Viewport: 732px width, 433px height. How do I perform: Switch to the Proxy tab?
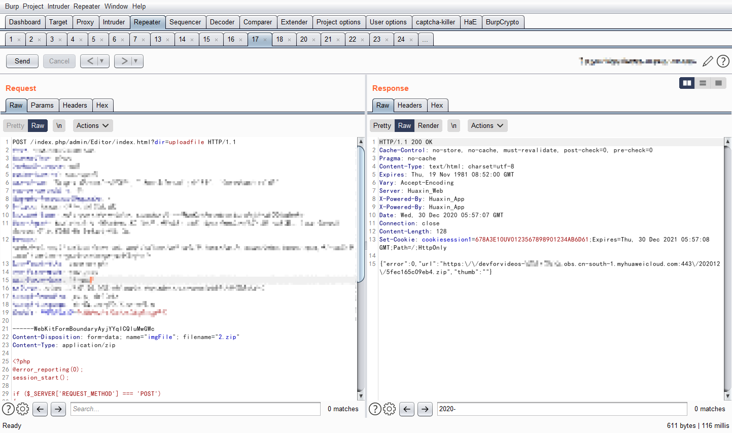[x=85, y=22]
